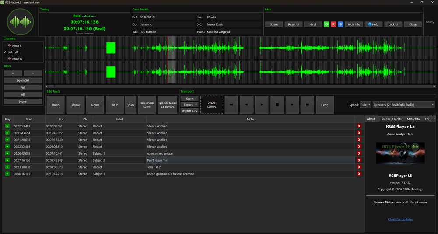Delete the 'guarrantees please' row
The image size is (438, 234).
click(359, 153)
